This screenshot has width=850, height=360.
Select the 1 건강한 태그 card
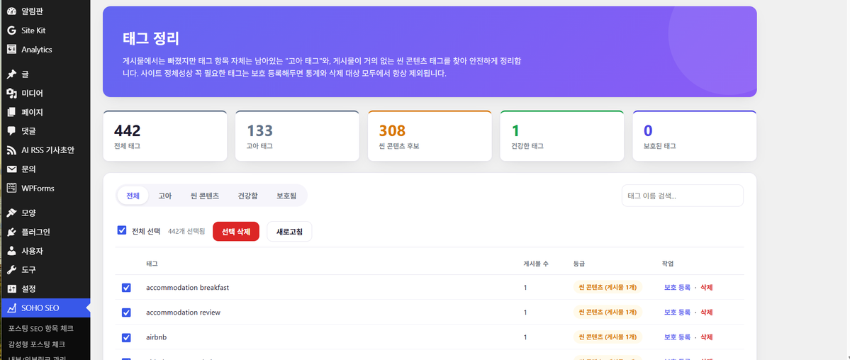tap(561, 135)
